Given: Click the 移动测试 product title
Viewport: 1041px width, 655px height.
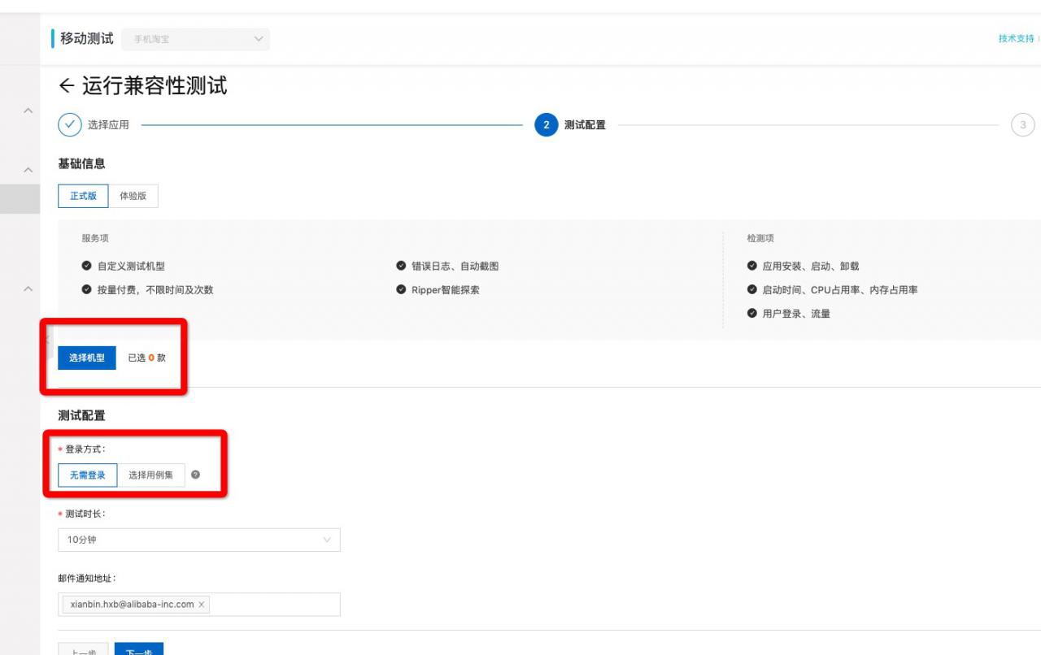Looking at the screenshot, I should pyautogui.click(x=87, y=39).
